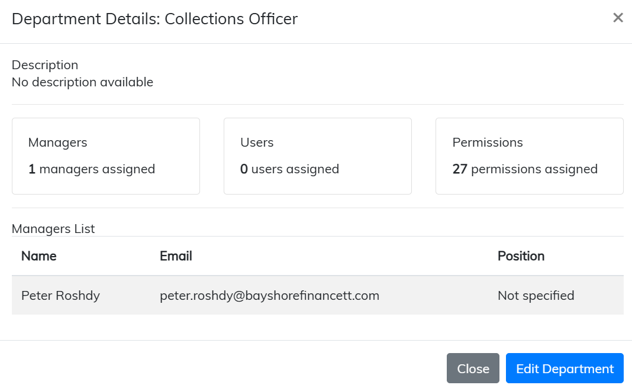This screenshot has width=632, height=385.
Task: Click the Department Details: Collections Officer title
Action: coord(154,19)
